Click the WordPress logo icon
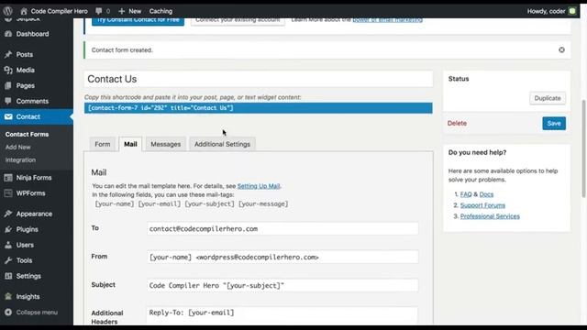 tap(8, 11)
